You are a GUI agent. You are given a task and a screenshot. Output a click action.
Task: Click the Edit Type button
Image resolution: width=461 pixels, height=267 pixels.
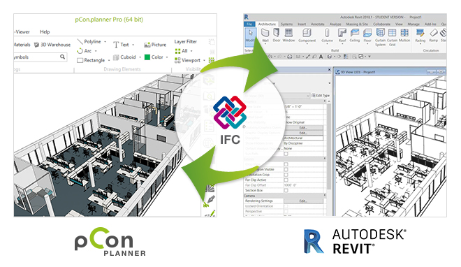pyautogui.click(x=321, y=96)
